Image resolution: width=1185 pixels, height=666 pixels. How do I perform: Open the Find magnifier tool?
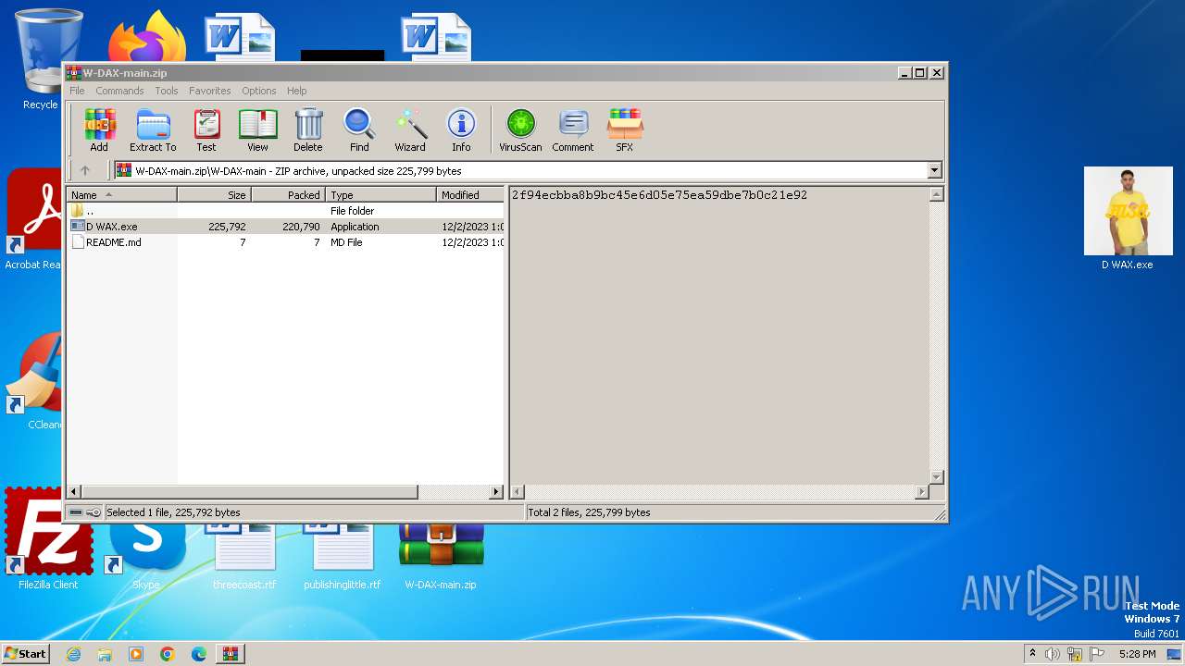pos(359,130)
